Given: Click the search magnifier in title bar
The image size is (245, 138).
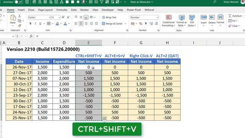Looking at the screenshot, I should click(x=215, y=2).
